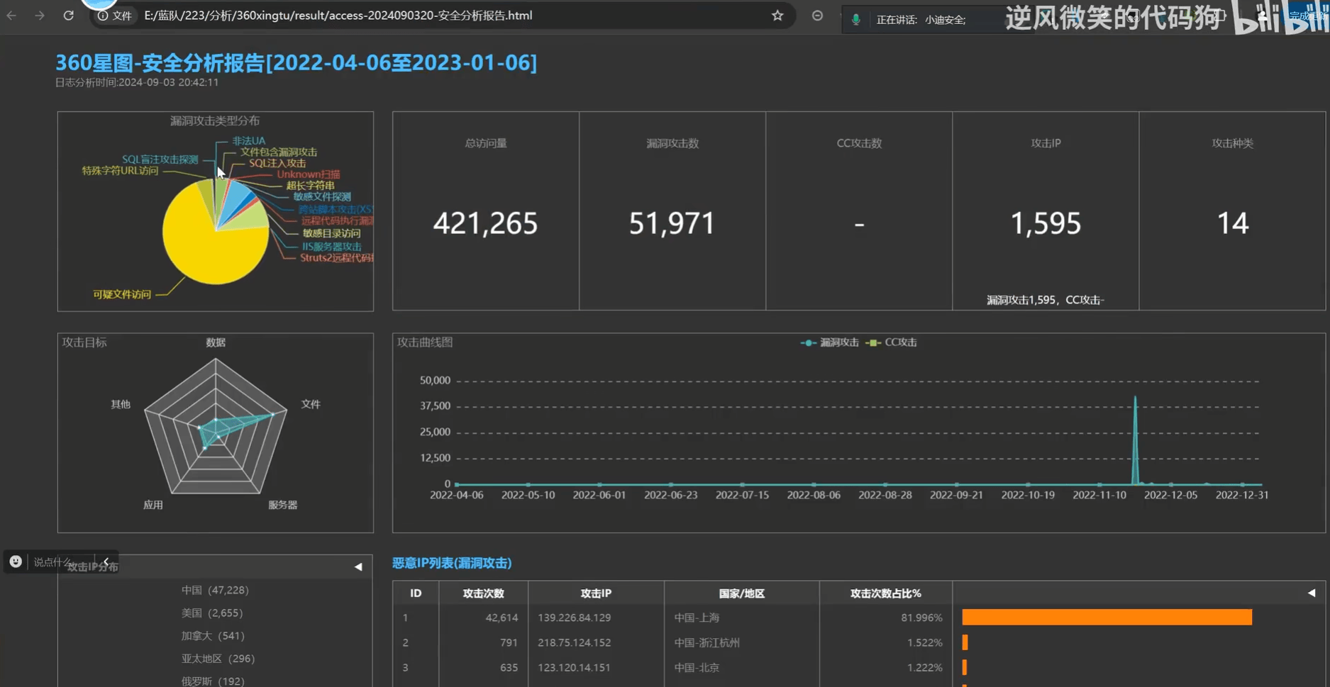1330x687 pixels.
Task: Select the 文件 site info chip in address bar
Action: 115,16
